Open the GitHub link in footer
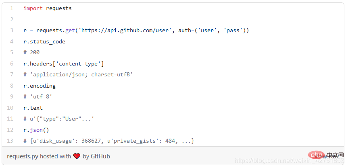Image resolution: width=348 pixels, height=168 pixels. [x=100, y=156]
